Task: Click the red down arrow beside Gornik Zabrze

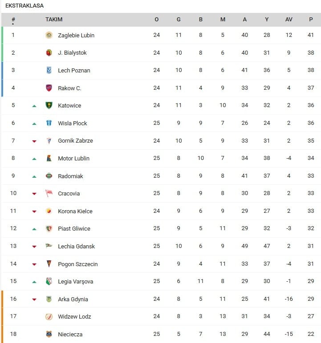Action: [x=34, y=141]
